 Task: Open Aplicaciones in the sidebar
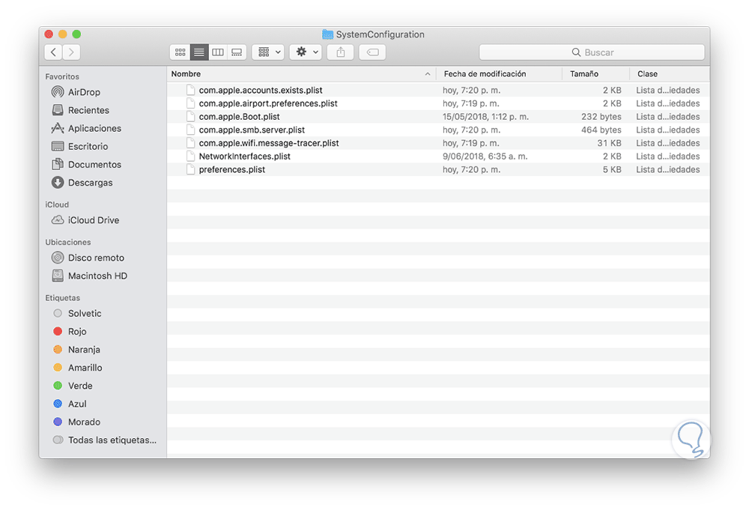point(103,129)
